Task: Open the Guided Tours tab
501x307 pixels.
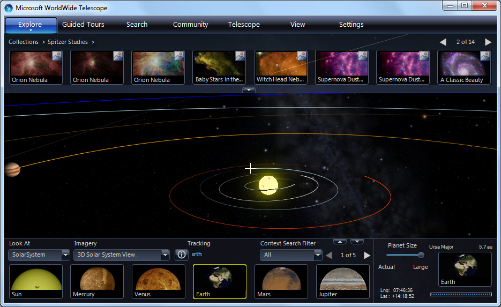Action: [83, 25]
